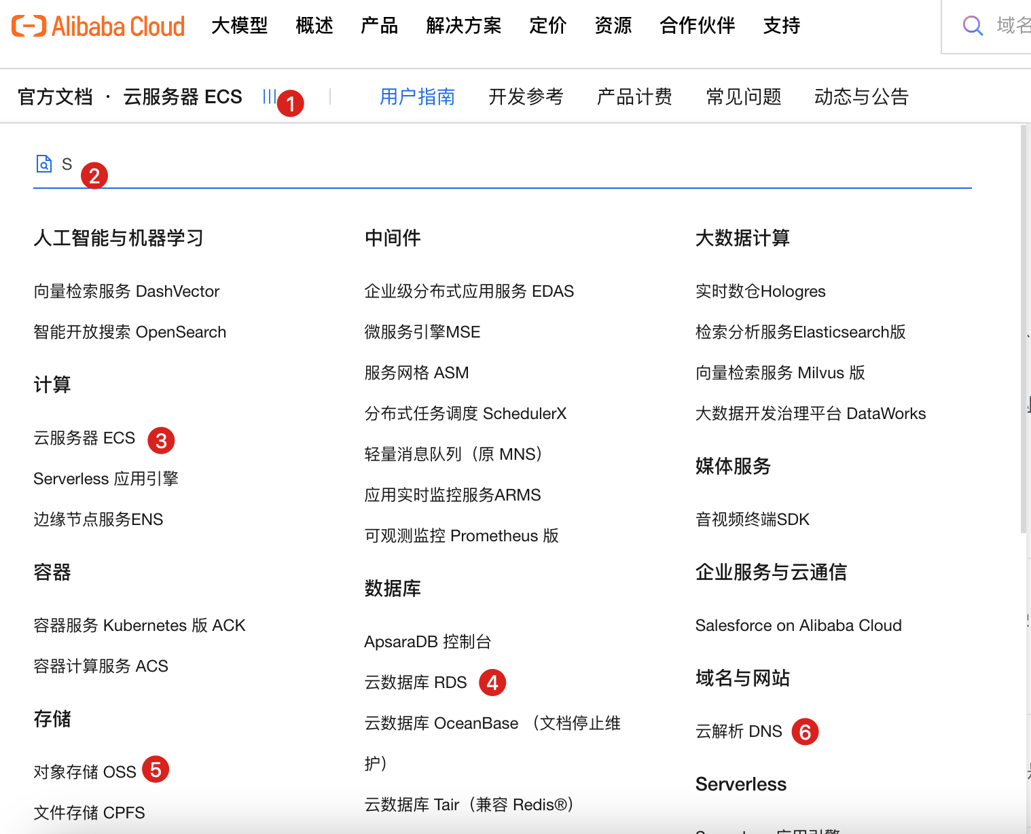Open 云数据库 RDS docs
1031x834 pixels.
(x=416, y=683)
